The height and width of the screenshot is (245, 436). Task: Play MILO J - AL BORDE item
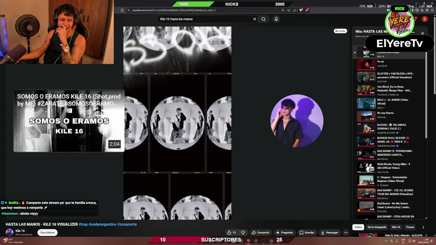point(388,103)
